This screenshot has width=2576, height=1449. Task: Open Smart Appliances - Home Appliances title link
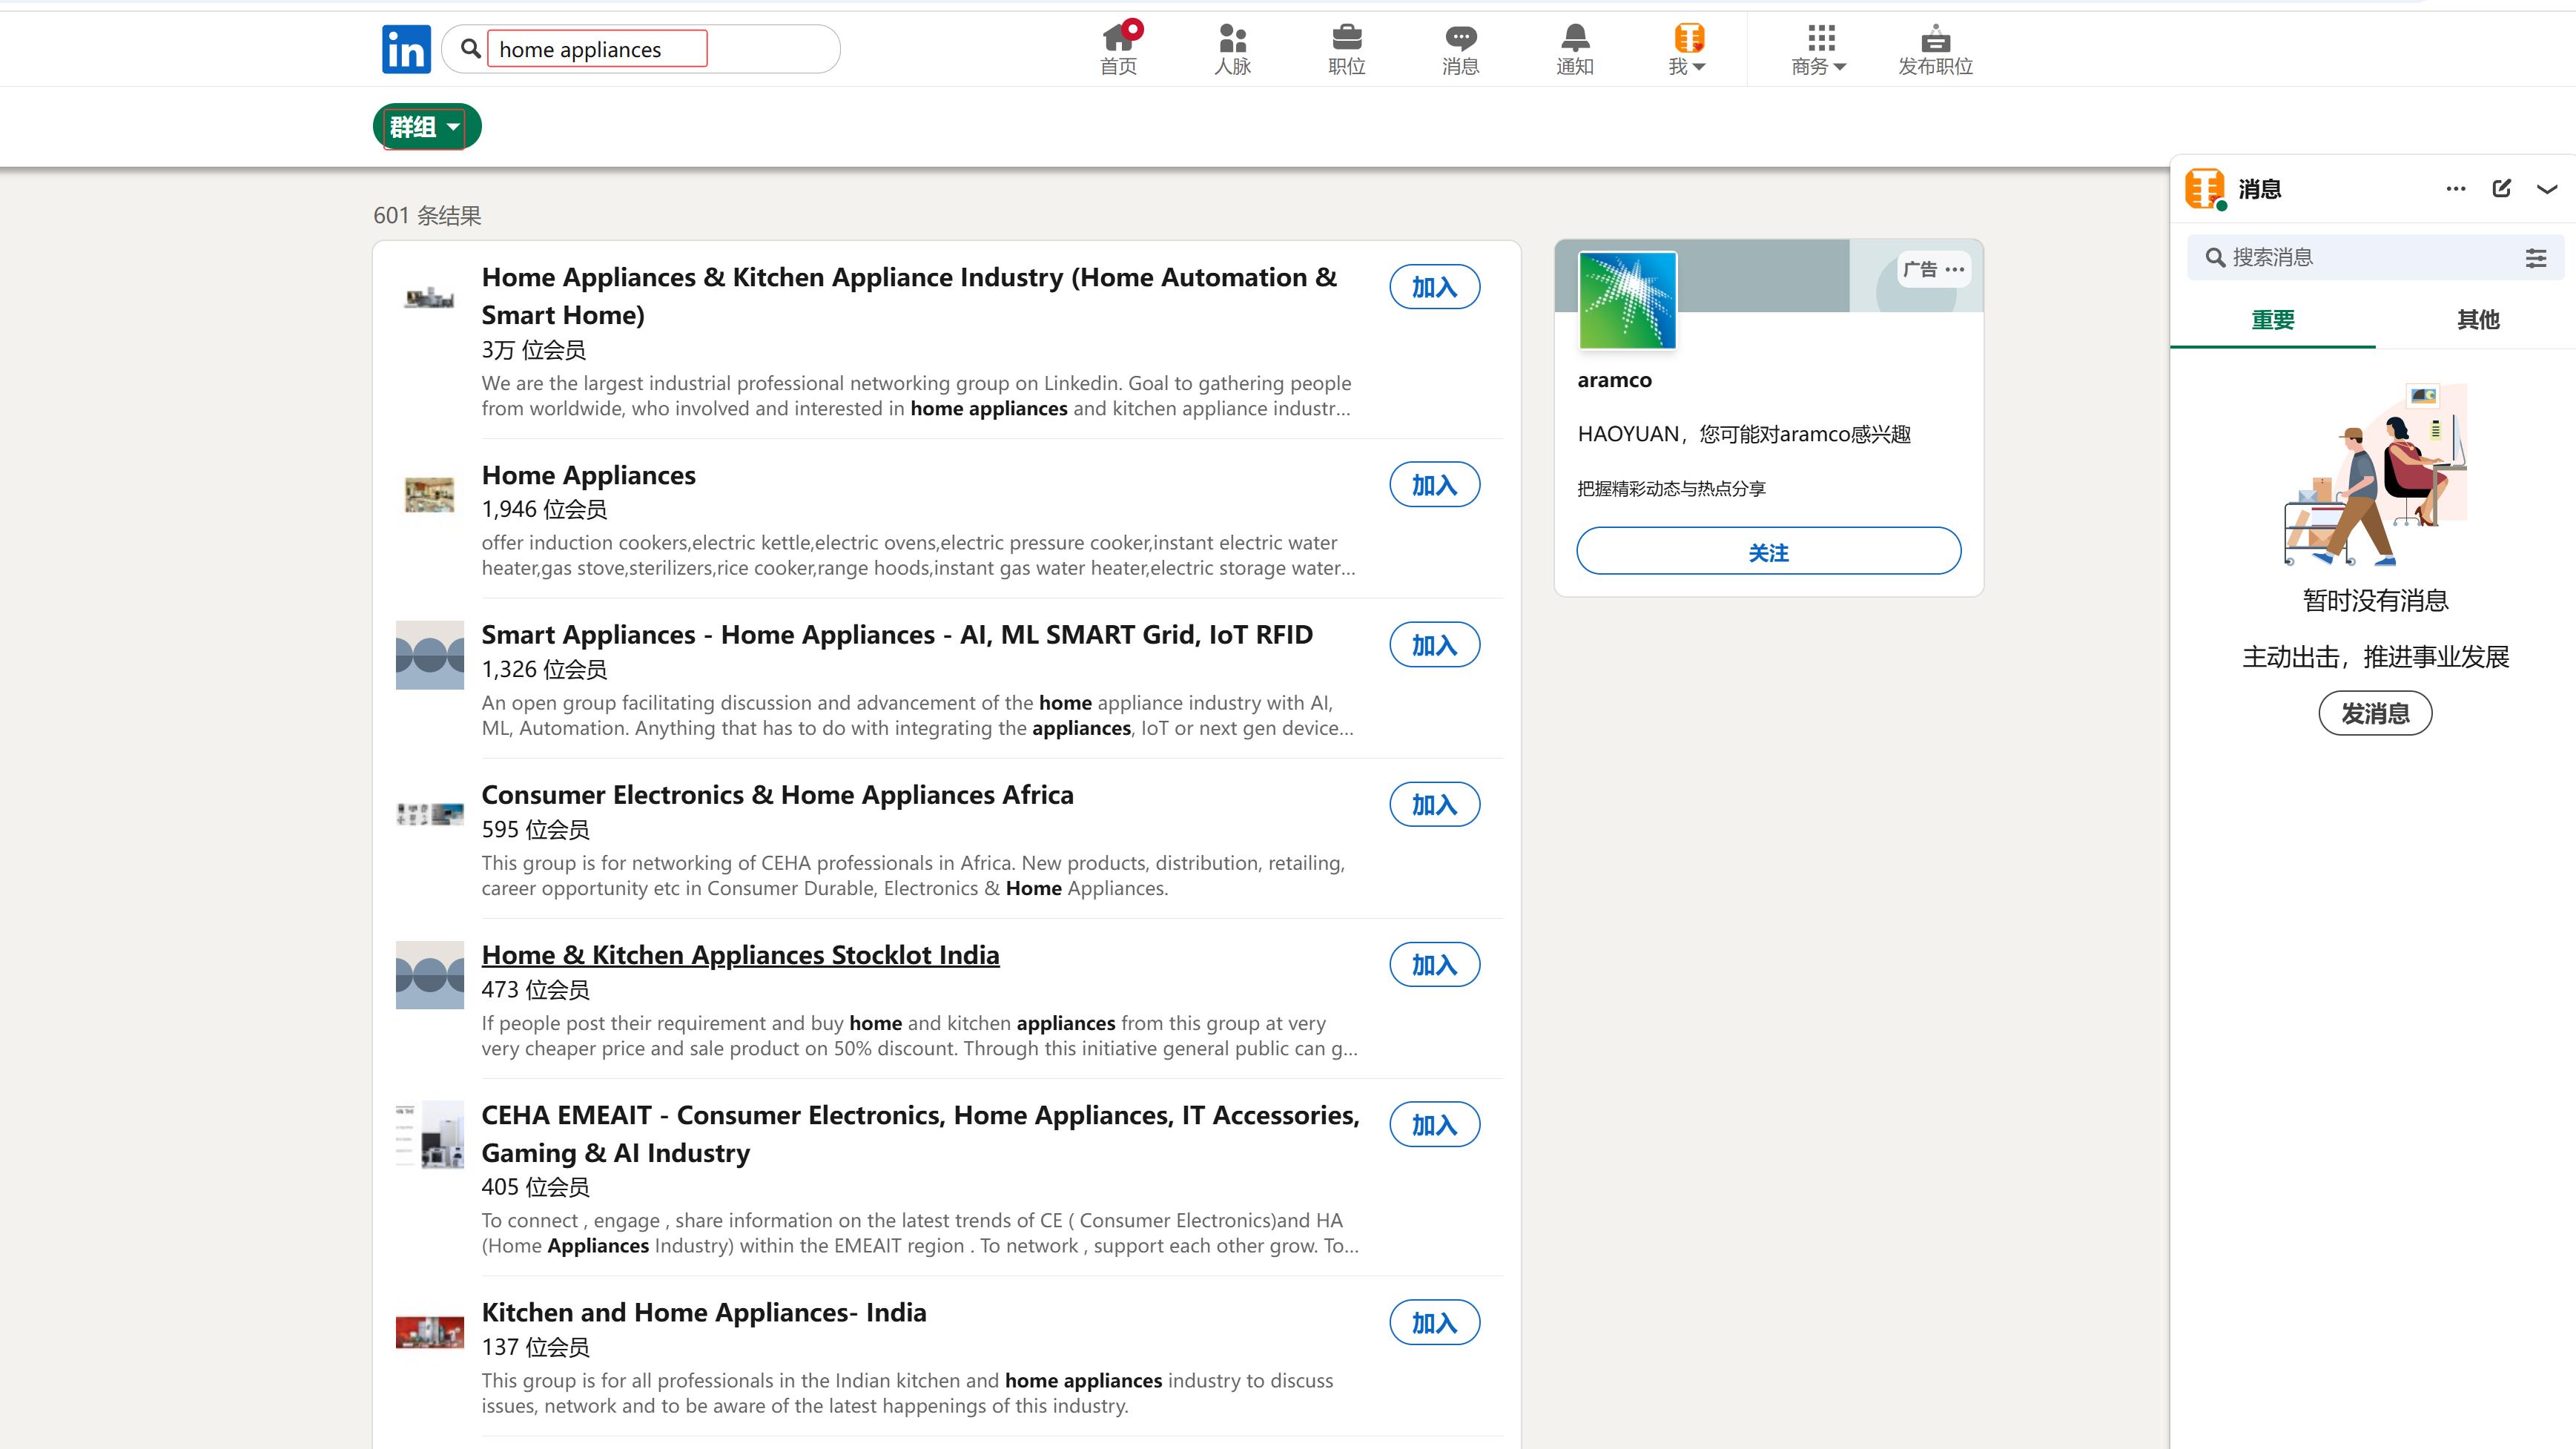(897, 635)
